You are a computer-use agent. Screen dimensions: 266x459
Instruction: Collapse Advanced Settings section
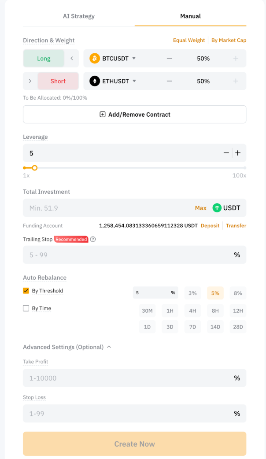point(109,347)
